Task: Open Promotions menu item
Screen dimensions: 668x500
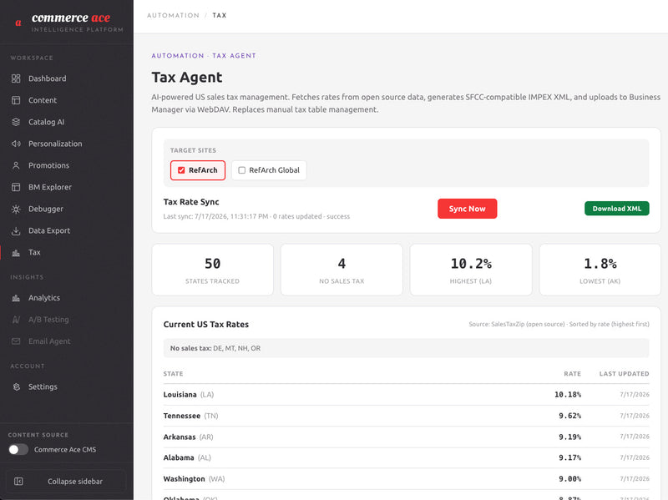Action: (67, 165)
